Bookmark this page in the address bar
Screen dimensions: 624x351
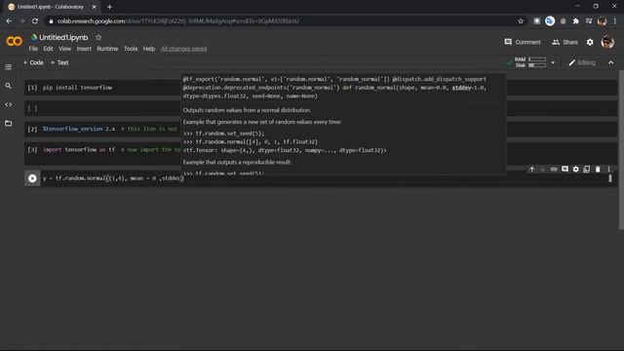click(521, 21)
